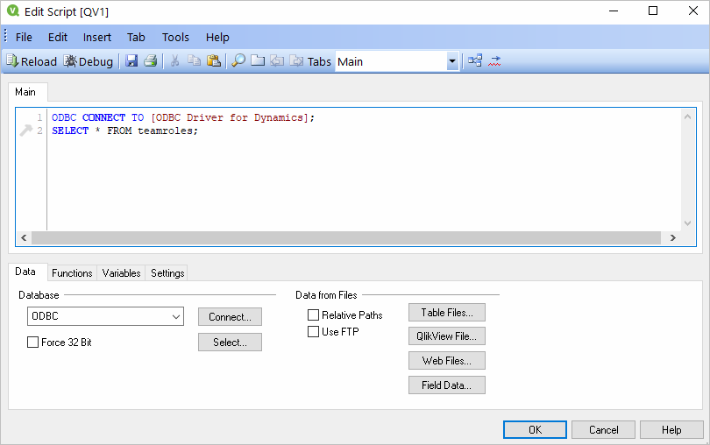Click the syntax check icon
Viewport: 710px width, 445px height.
tap(494, 61)
